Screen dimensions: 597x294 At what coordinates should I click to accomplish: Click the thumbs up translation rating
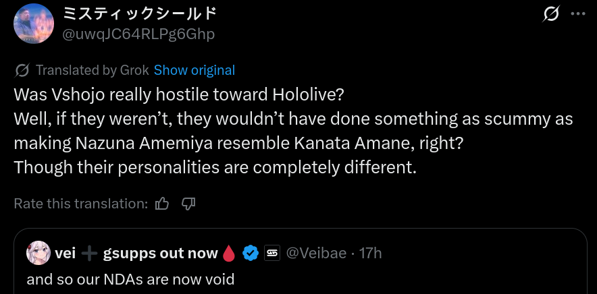(x=162, y=203)
